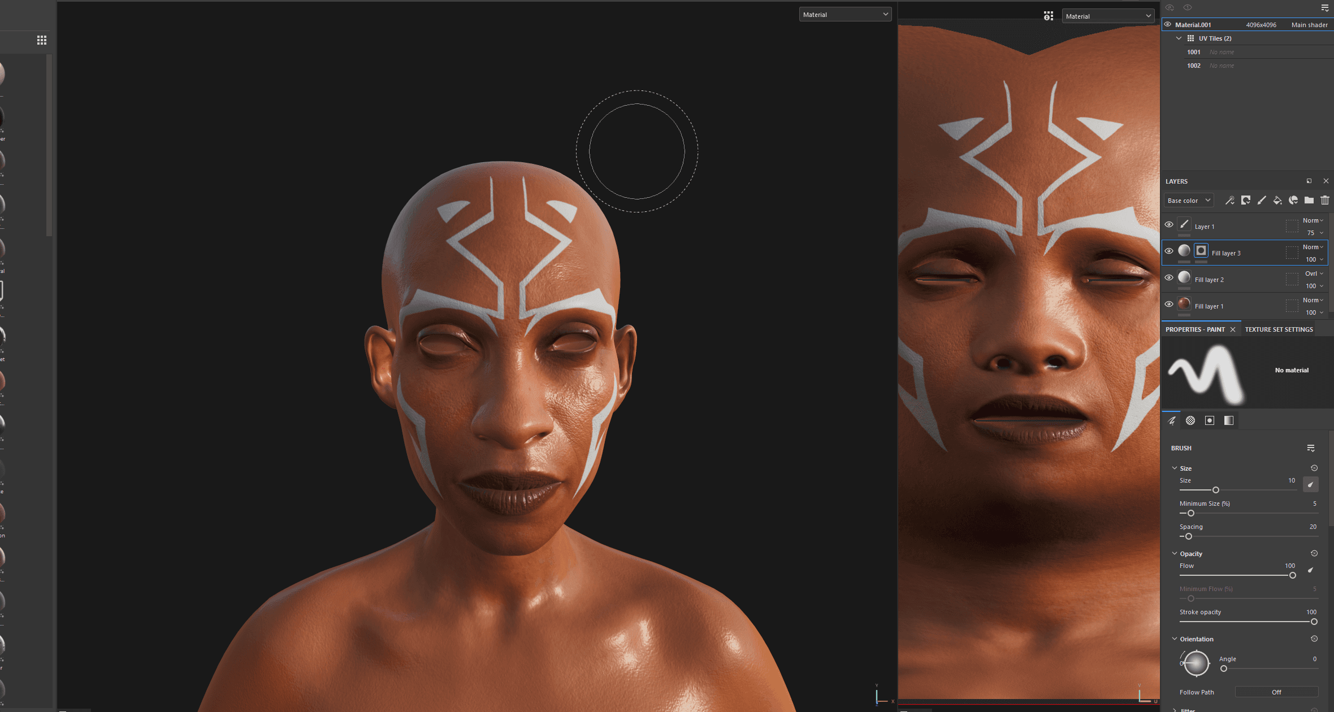Image resolution: width=1334 pixels, height=712 pixels.
Task: Collapse the UV Tiles list
Action: (x=1179, y=38)
